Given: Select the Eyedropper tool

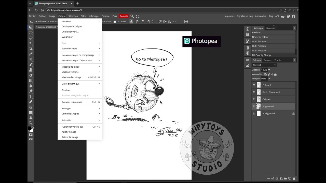Looking at the screenshot, I should (x=31, y=54).
